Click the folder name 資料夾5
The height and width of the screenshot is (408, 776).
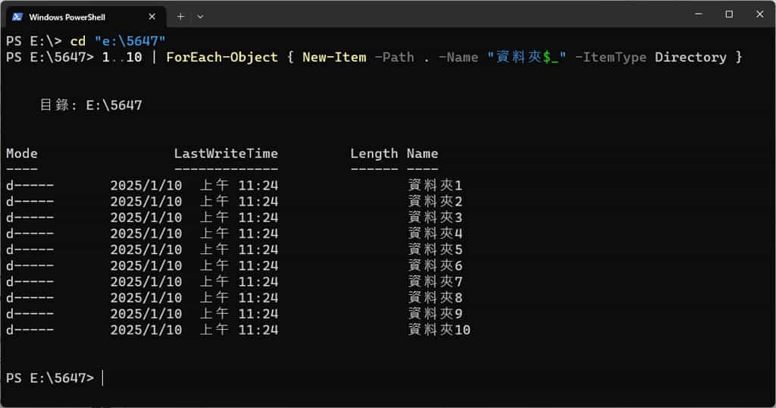coord(435,250)
